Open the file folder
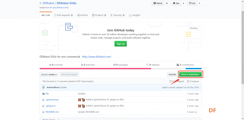The width and height of the screenshot is (244, 120). coord(47,93)
